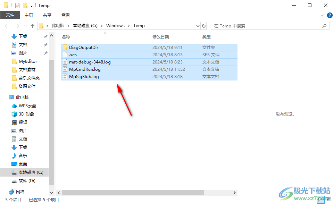The width and height of the screenshot is (334, 204).
Task: Open 下载 under 此电脑
Action: pyautogui.click(x=23, y=147)
